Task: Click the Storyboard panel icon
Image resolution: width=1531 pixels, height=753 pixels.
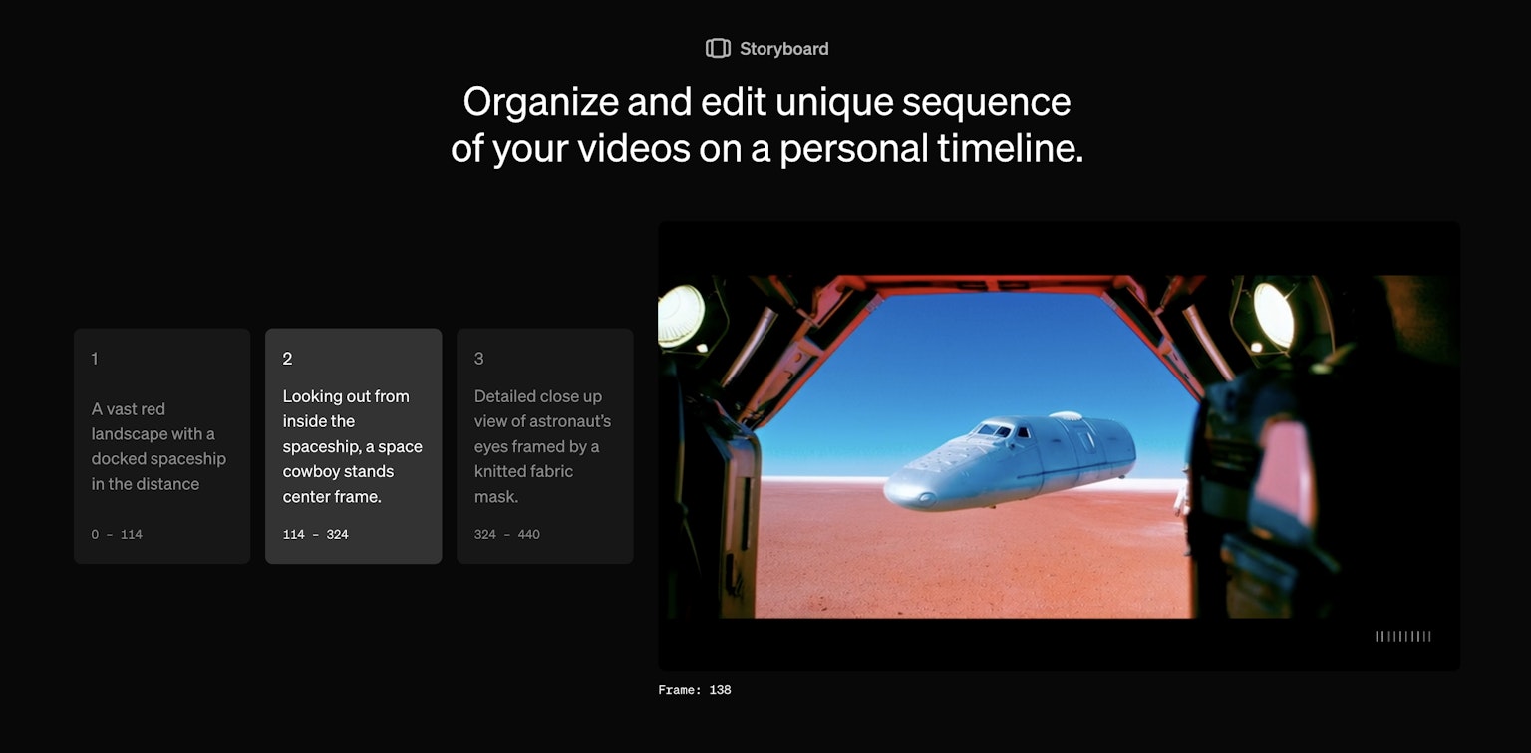Action: pyautogui.click(x=717, y=47)
